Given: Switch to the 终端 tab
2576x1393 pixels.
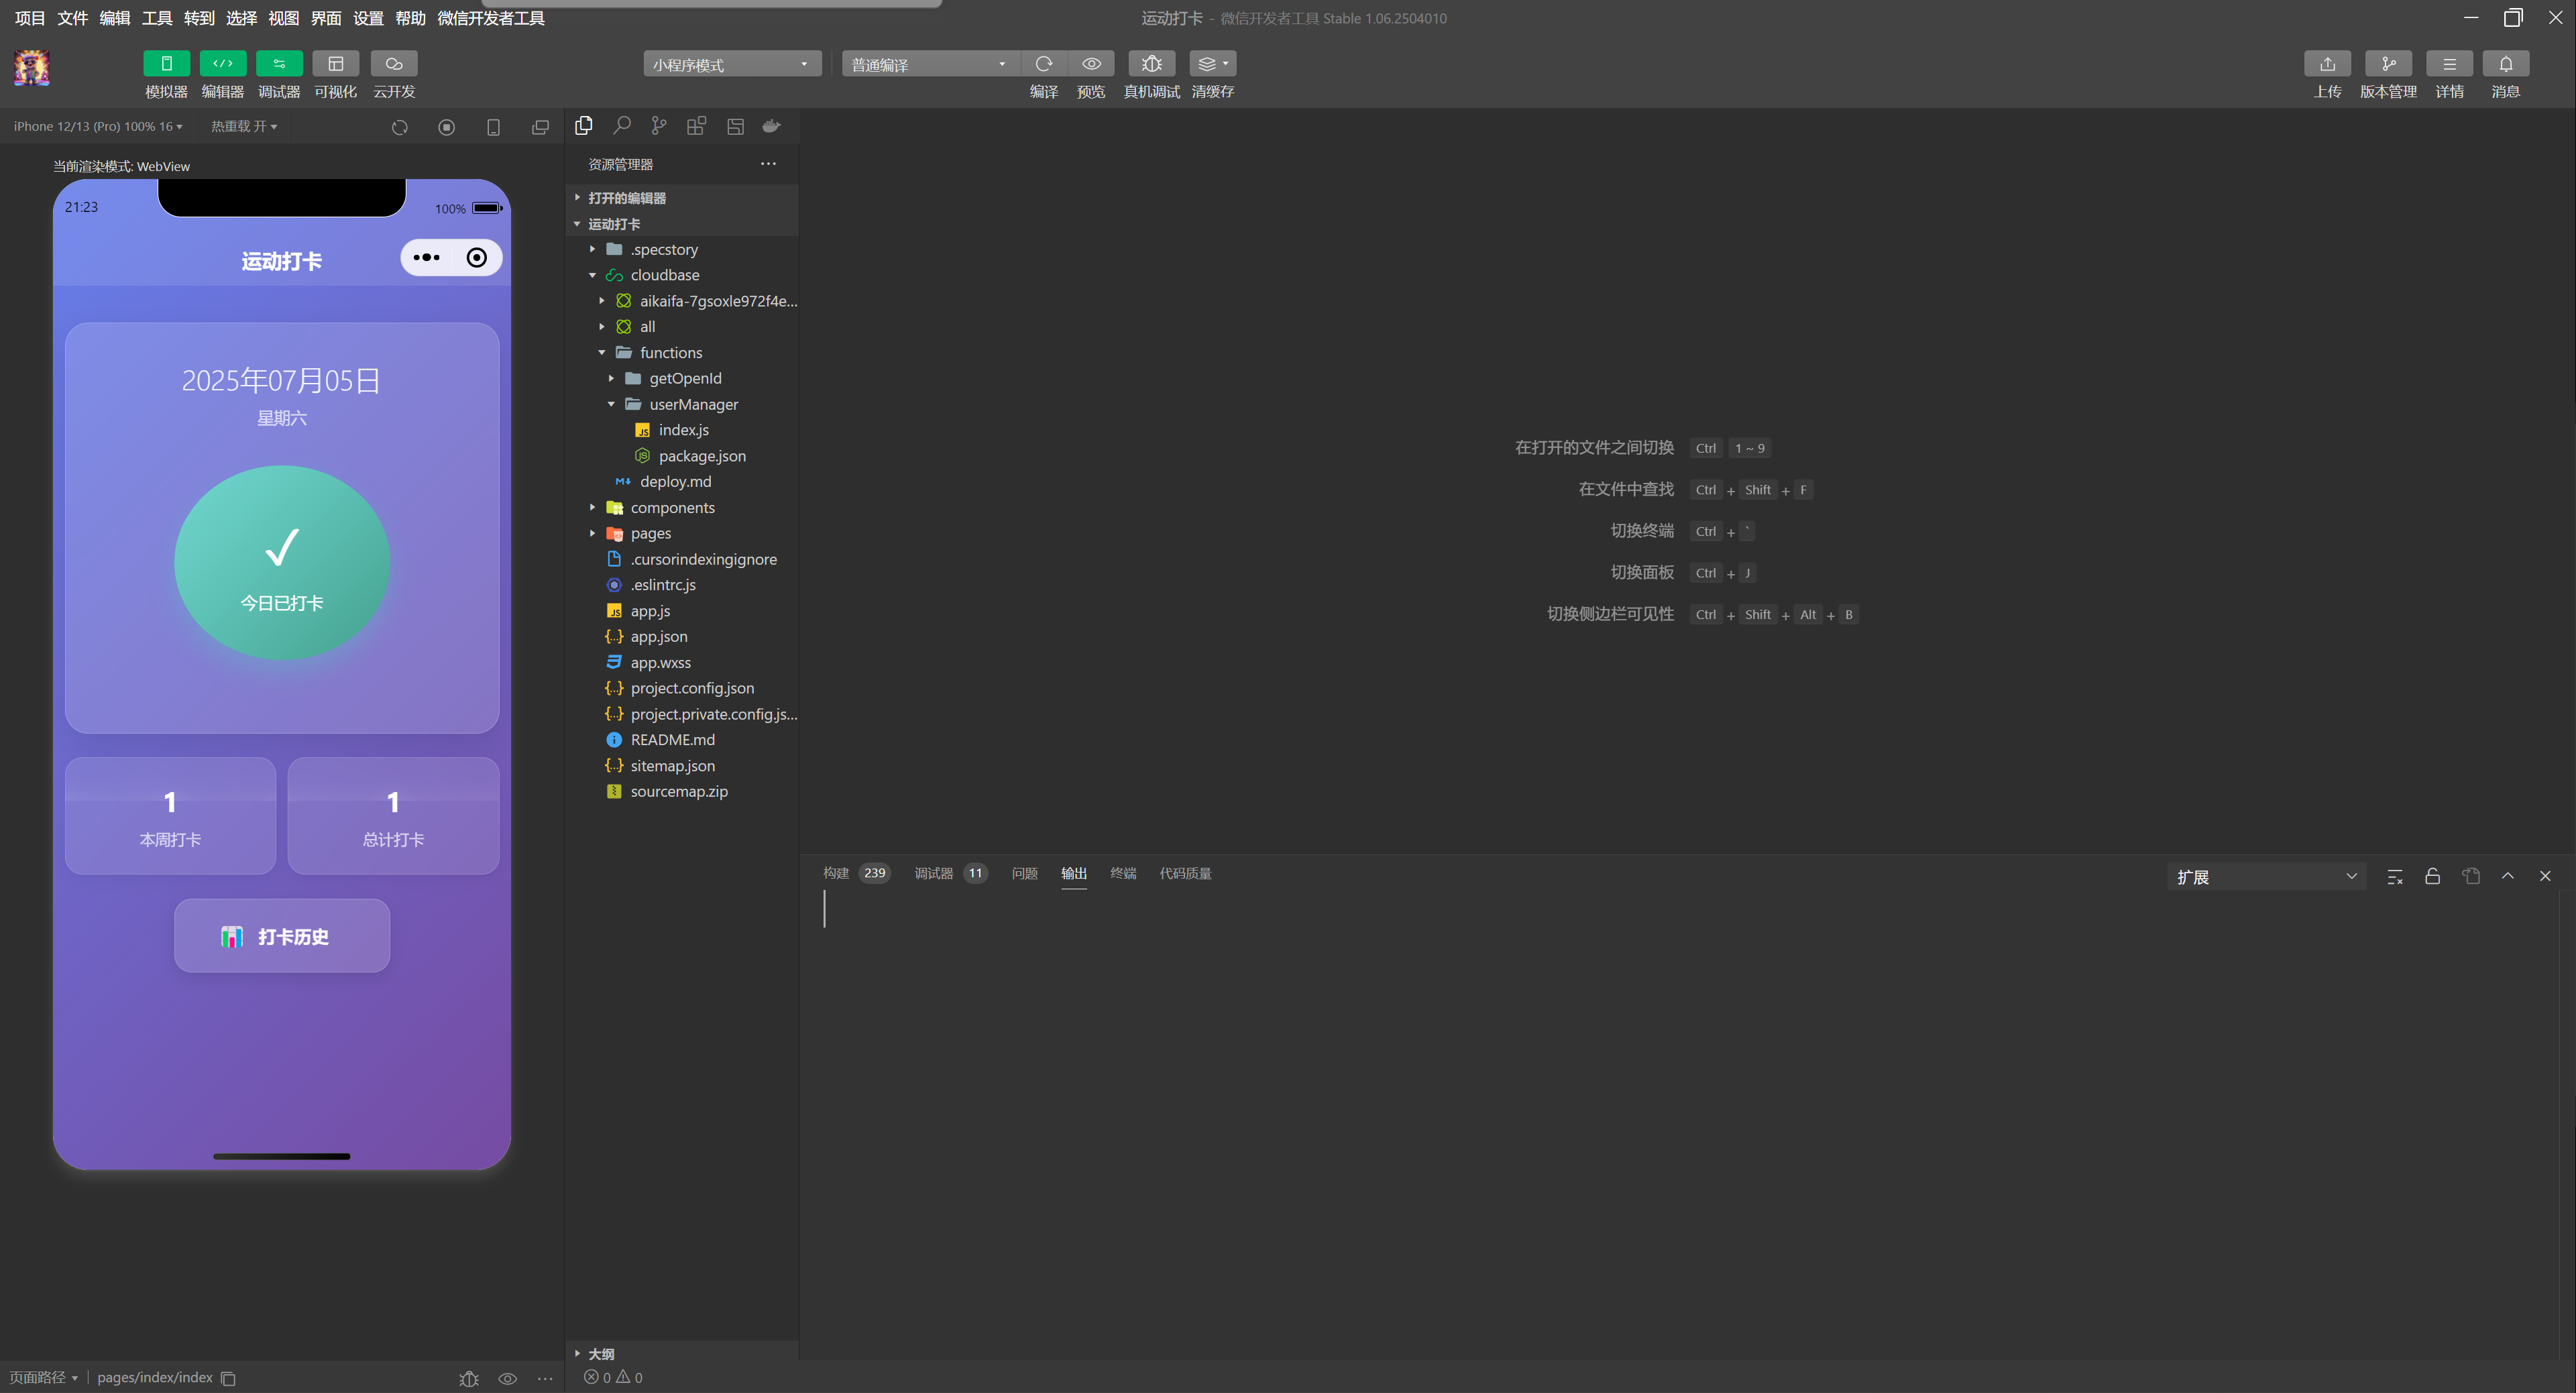Looking at the screenshot, I should click(x=1123, y=873).
